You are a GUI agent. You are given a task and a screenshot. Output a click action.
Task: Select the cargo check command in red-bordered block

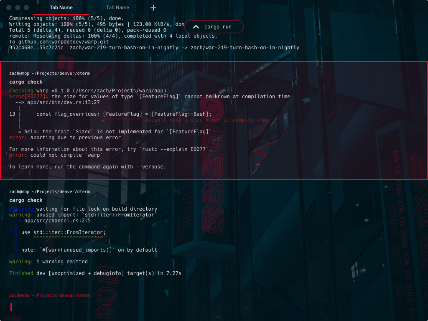(26, 82)
